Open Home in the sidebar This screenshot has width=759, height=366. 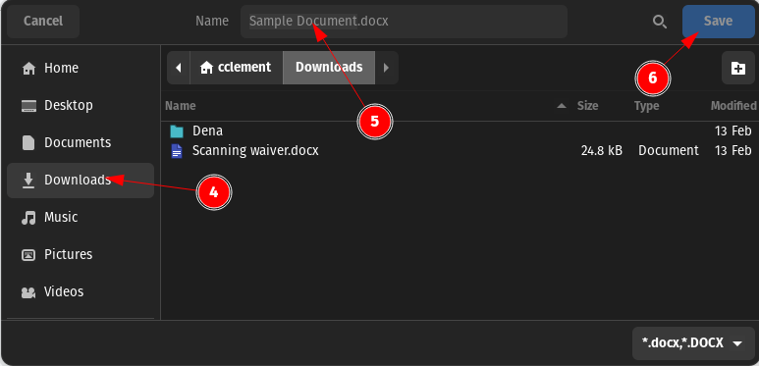point(81,68)
